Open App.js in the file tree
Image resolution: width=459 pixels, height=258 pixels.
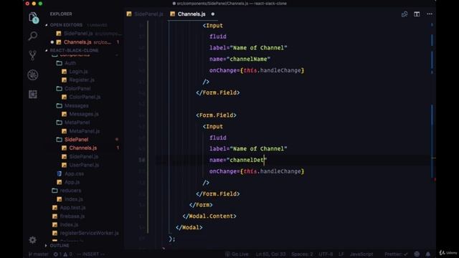(x=72, y=182)
